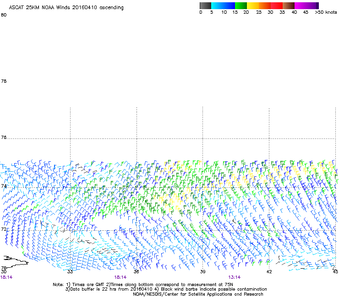Click the 18:14 time label between longitudes 33 and 36
Screen dimensions: 339x297
[x=120, y=277]
